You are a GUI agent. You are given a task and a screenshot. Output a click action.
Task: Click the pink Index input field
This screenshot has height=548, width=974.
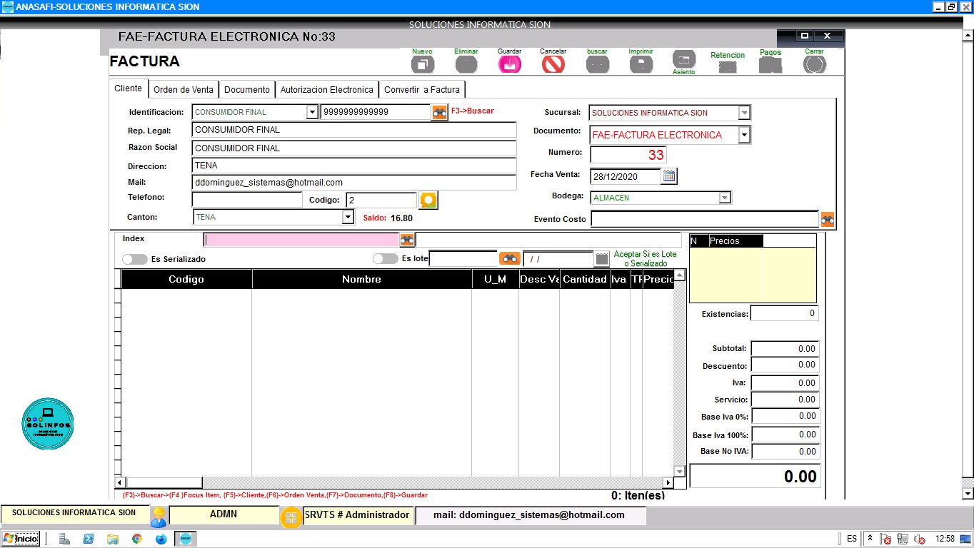coord(301,240)
